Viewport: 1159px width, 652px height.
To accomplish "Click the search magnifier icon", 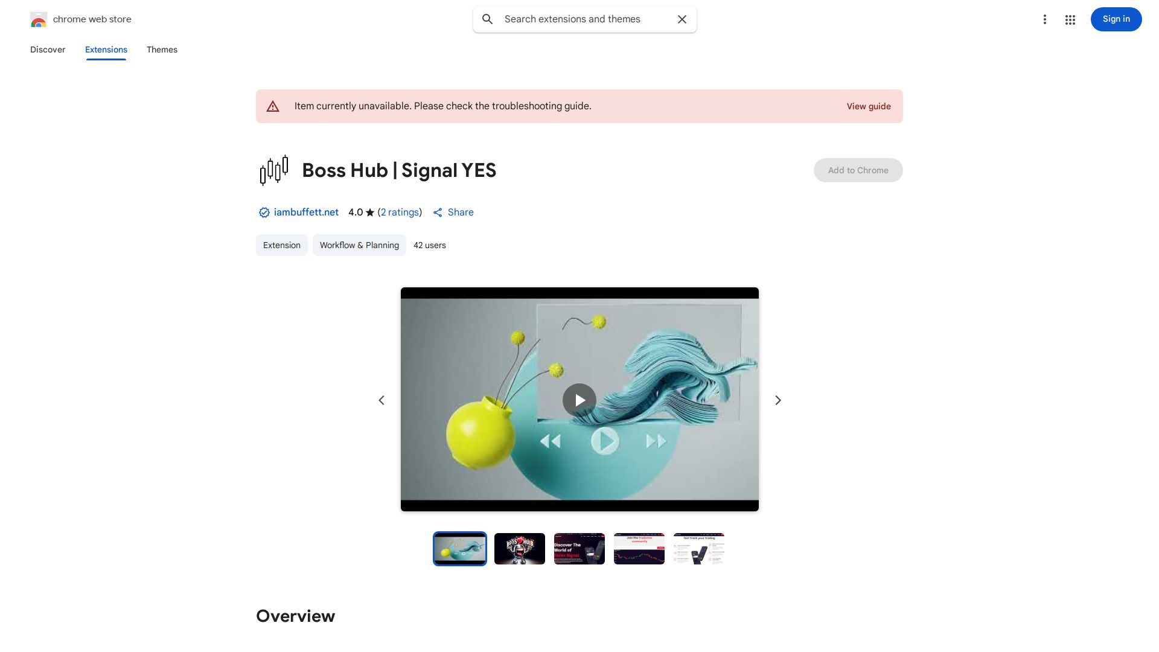I will tap(488, 19).
